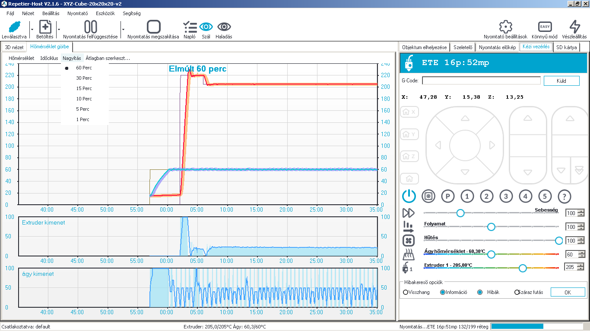Click the OK button in Hibakereső opciók
The height and width of the screenshot is (331, 590).
(567, 292)
